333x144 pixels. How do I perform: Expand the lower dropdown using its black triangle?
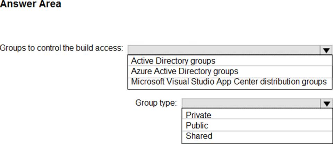tap(326, 103)
